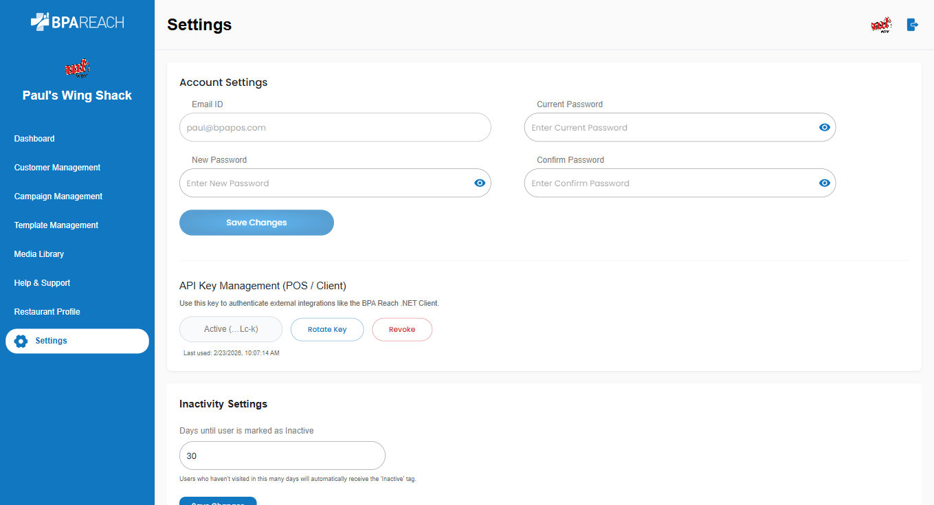Navigate to Help & Support
The image size is (934, 505).
[42, 283]
